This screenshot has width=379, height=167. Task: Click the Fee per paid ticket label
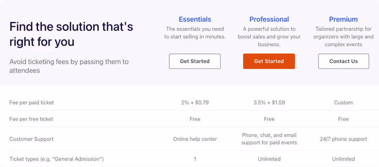click(x=32, y=103)
